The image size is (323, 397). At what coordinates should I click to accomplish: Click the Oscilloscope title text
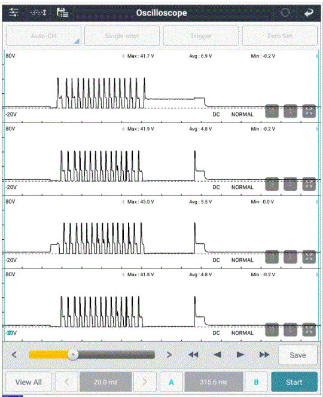tap(161, 13)
